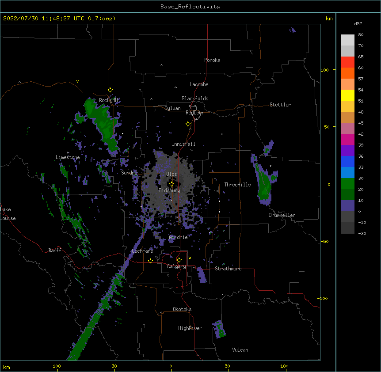Click the km unit label at top right
Image resolution: width=381 pixels, height=372 pixels.
[x=329, y=19]
